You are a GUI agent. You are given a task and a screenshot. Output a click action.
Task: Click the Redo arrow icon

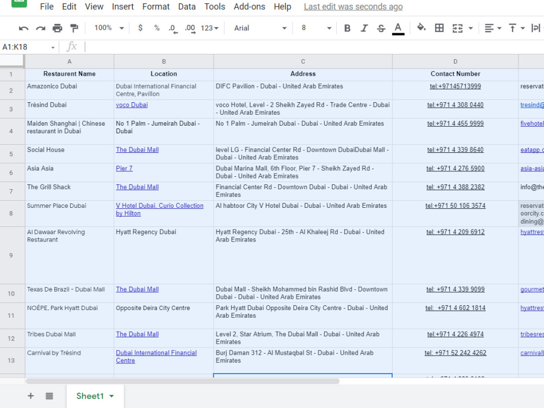point(41,28)
